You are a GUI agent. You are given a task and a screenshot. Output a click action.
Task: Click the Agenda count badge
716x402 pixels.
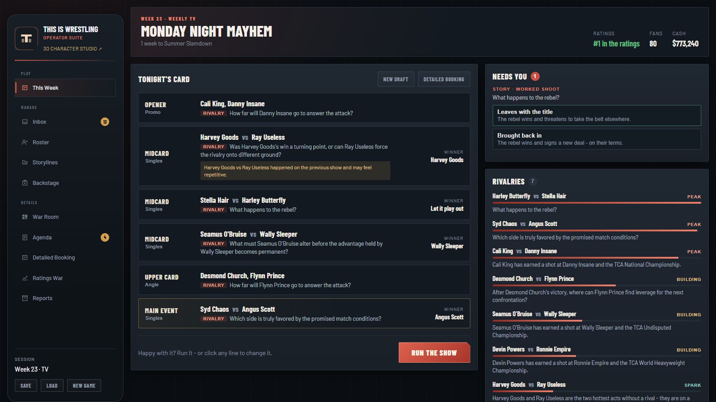(105, 238)
